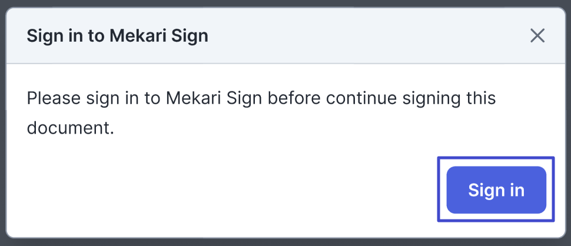The height and width of the screenshot is (246, 571).
Task: Click the X icon in dialog header
Action: (537, 36)
